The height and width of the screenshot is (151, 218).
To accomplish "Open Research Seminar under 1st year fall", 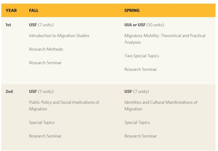I will 45,63.
